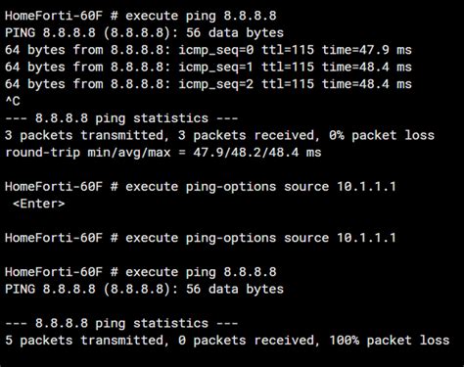Click the '100% packet loss' result line
464x367 pixels.
pyautogui.click(x=227, y=341)
